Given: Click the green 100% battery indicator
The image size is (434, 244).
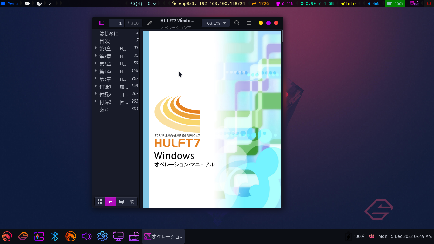Looking at the screenshot, I should [395, 3].
